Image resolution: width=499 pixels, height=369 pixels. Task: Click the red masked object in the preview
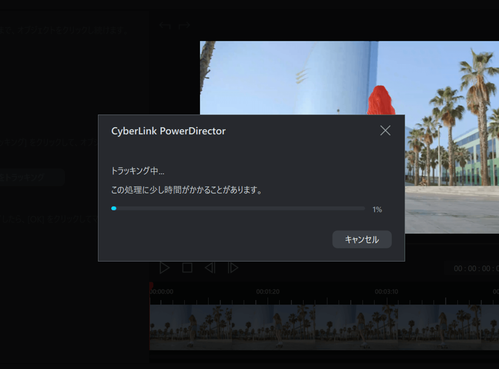click(380, 100)
